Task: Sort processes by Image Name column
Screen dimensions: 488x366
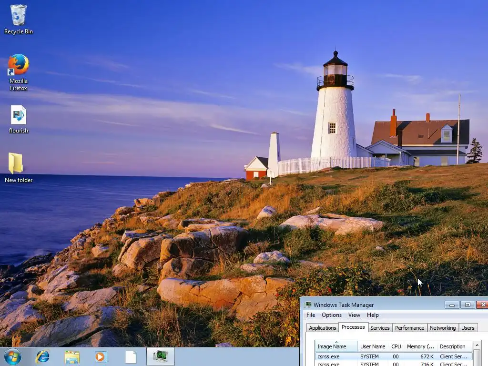Action: pos(336,346)
